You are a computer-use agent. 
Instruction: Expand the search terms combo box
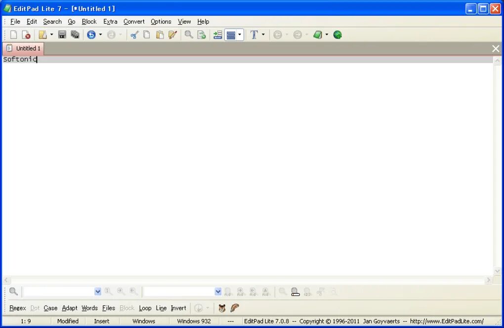[97, 291]
